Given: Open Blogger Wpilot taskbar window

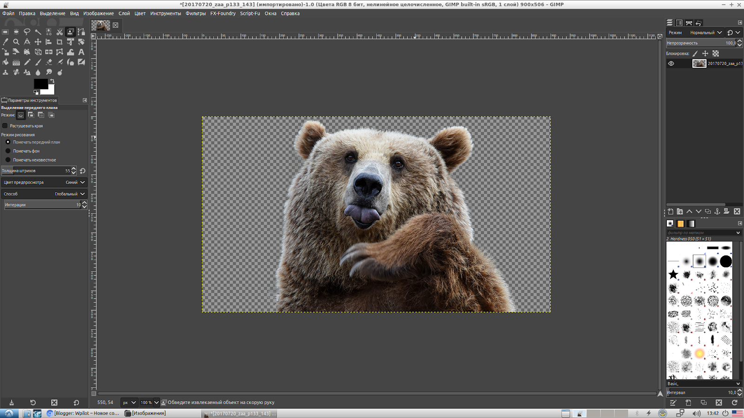Looking at the screenshot, I should (x=83, y=413).
